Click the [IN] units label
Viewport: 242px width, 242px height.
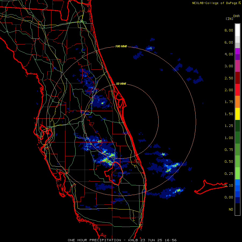coord(229,19)
